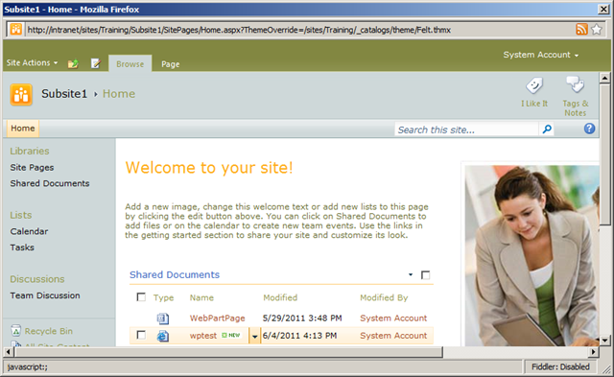Sort by the Modified column header

(x=280, y=297)
